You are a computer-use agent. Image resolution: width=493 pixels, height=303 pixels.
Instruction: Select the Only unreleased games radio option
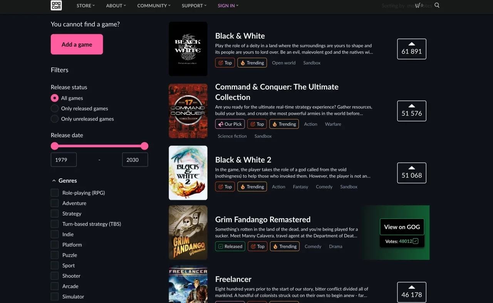55,119
